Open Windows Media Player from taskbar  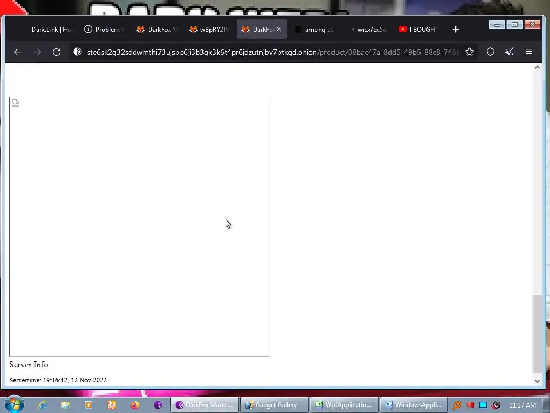point(89,405)
